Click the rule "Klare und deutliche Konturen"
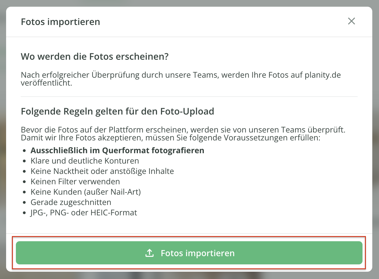 (85, 161)
